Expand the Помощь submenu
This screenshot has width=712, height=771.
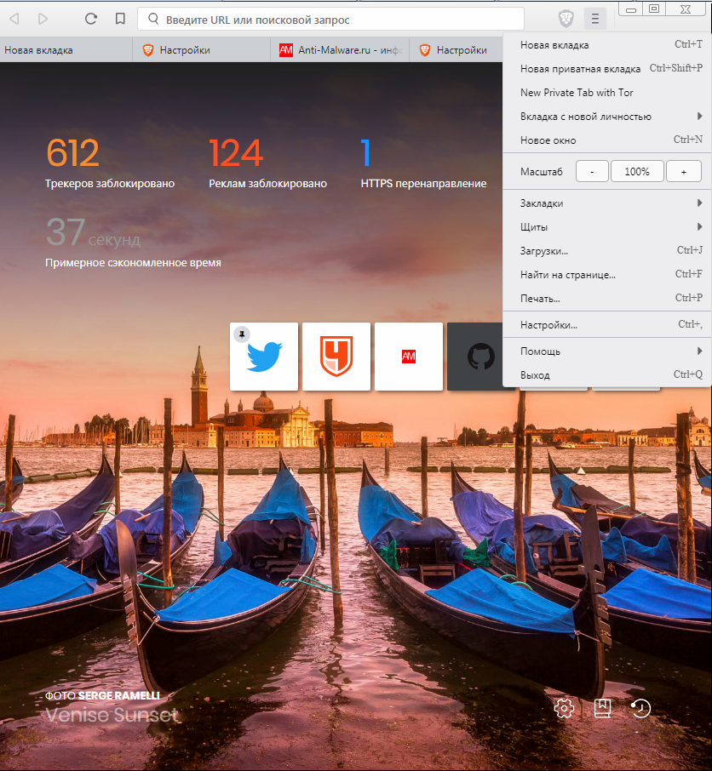click(x=608, y=351)
